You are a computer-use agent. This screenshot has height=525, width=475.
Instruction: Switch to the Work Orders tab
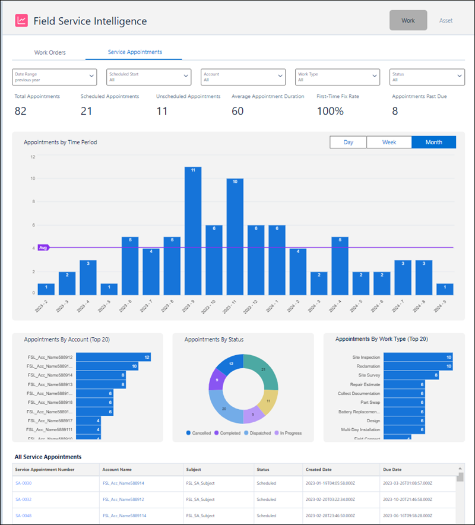50,52
